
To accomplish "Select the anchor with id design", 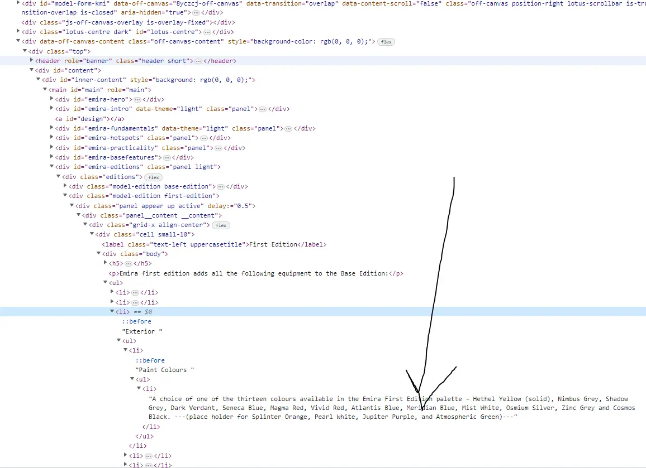I will pos(89,119).
